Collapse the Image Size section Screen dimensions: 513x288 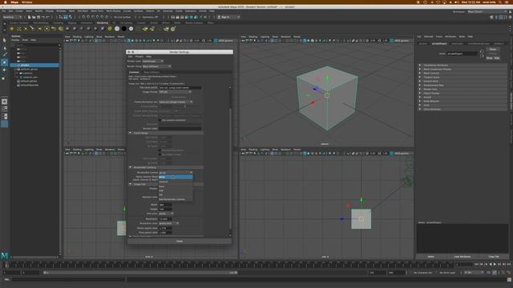pyautogui.click(x=130, y=184)
